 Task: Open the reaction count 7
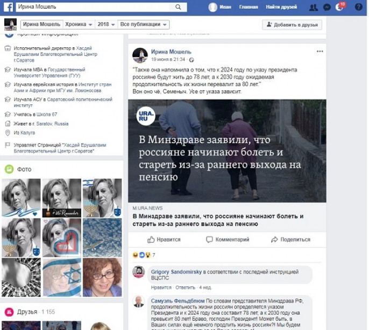click(x=154, y=255)
